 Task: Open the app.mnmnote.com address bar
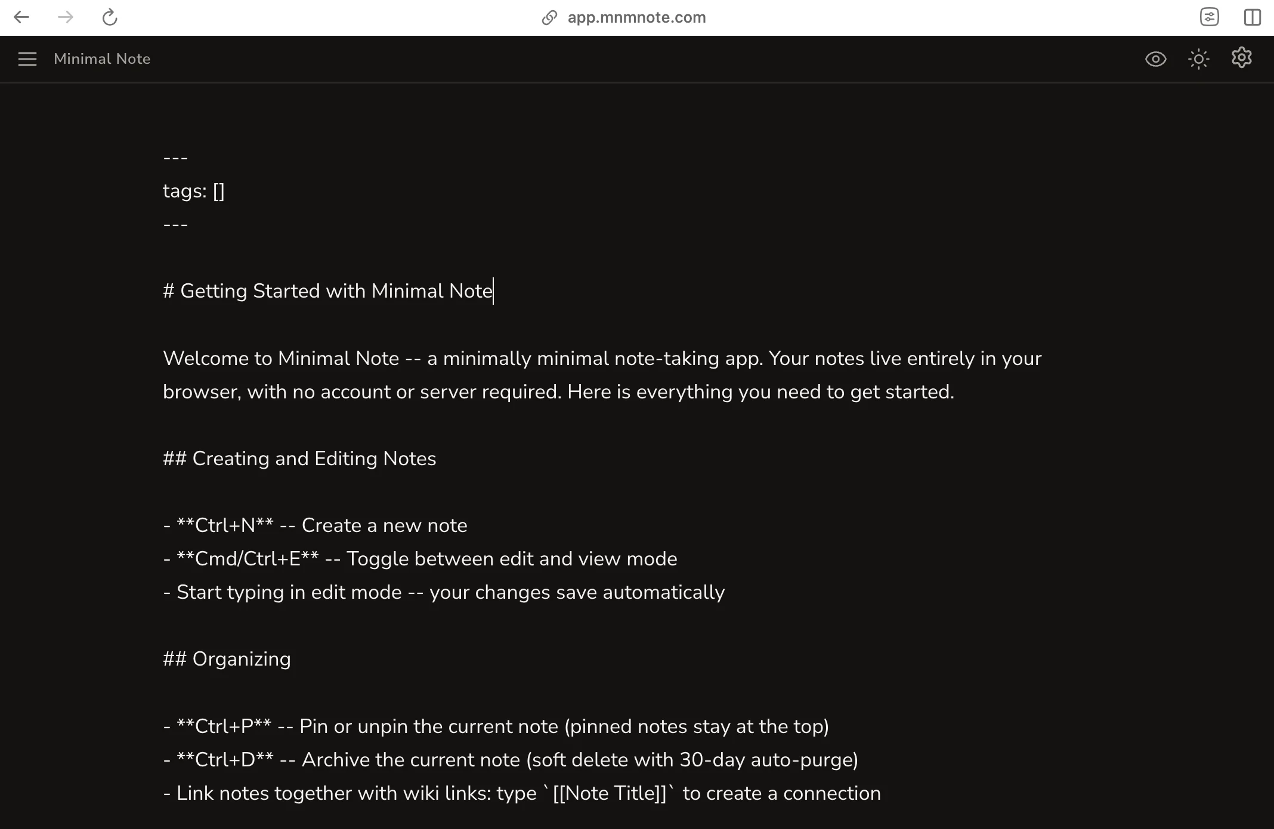click(636, 17)
